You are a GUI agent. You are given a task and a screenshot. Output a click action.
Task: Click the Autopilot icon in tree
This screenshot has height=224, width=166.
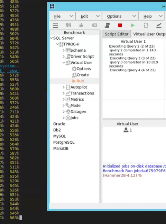tap(68, 87)
